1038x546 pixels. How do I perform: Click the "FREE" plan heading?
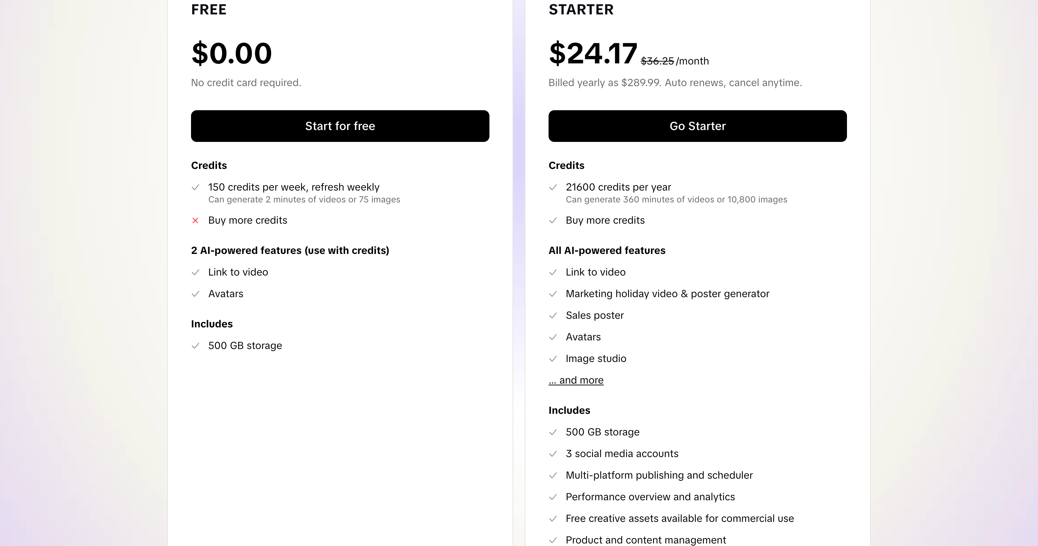209,10
